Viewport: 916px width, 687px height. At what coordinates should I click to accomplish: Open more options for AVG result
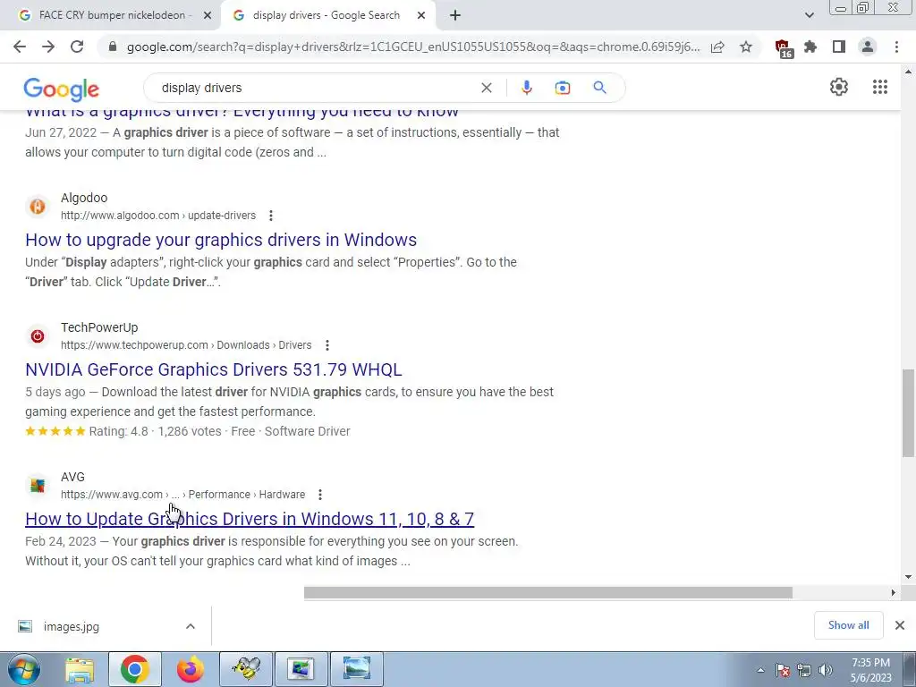[320, 495]
